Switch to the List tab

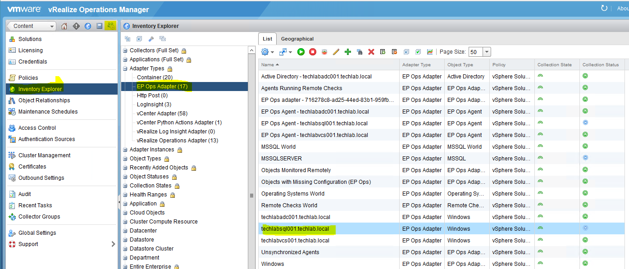point(267,39)
